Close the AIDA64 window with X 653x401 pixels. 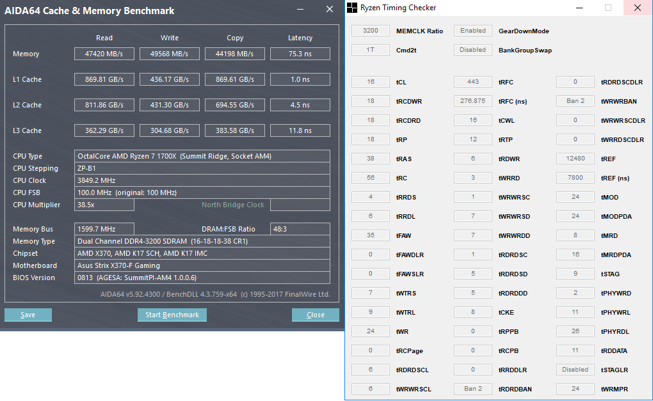(x=330, y=9)
